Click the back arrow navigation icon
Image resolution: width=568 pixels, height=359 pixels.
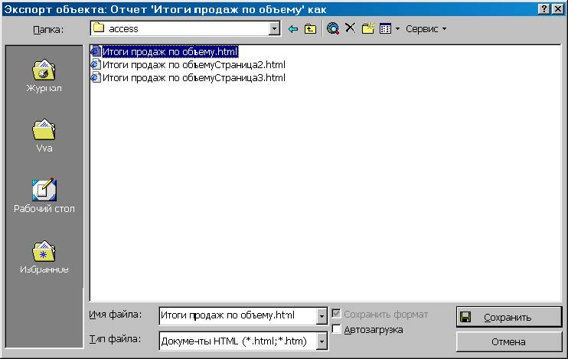(292, 29)
